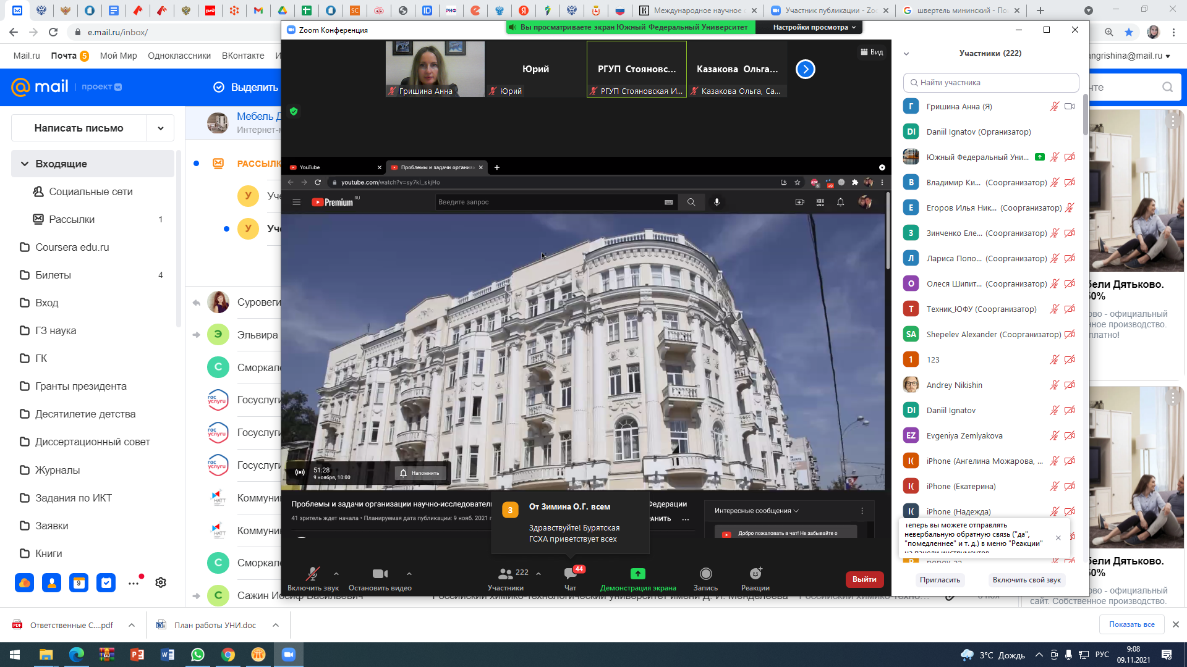Click Гришина Анна camera icon in participants list

1070,107
